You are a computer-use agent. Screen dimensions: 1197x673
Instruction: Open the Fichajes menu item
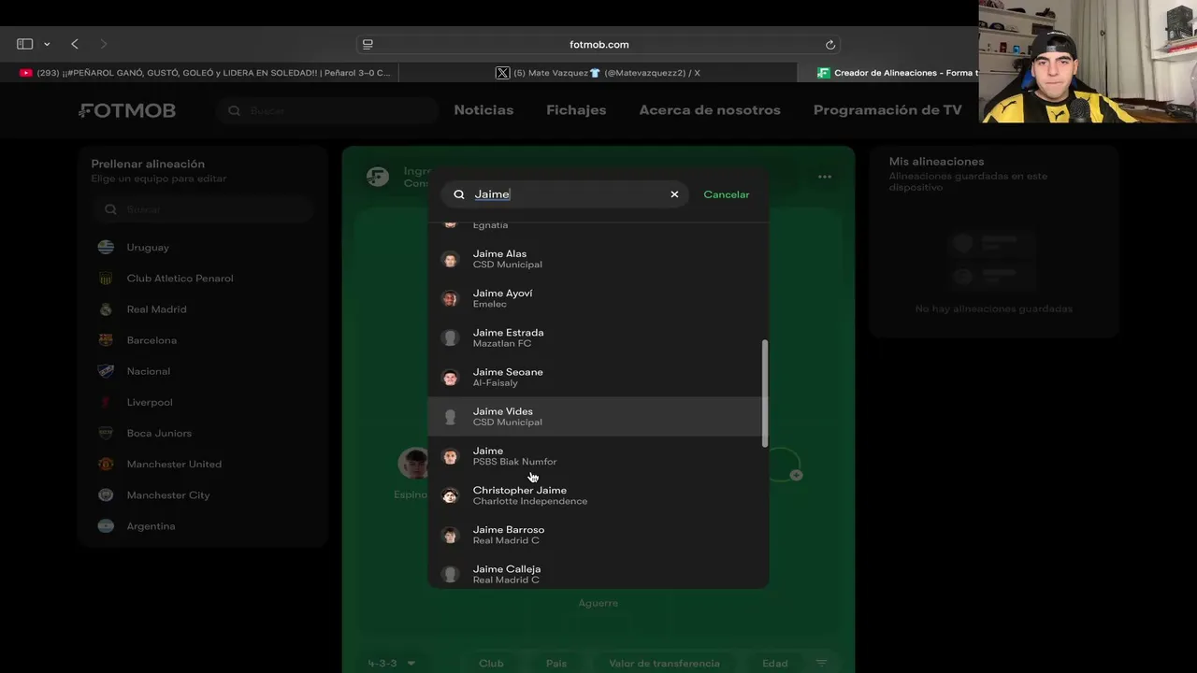tap(576, 110)
